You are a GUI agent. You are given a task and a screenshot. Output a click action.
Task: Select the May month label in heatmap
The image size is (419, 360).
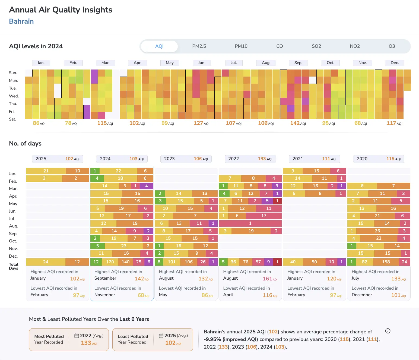click(x=170, y=63)
